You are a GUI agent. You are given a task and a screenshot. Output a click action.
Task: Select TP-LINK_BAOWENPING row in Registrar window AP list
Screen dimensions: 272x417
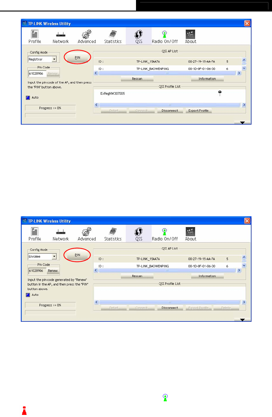(168, 68)
